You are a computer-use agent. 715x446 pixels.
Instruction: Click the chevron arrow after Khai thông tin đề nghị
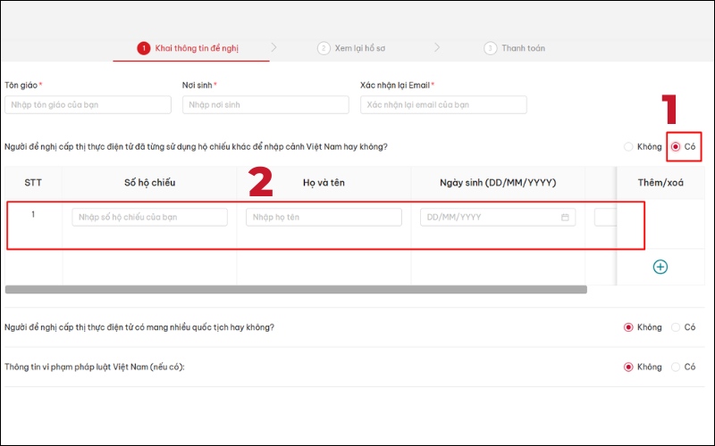pos(273,47)
